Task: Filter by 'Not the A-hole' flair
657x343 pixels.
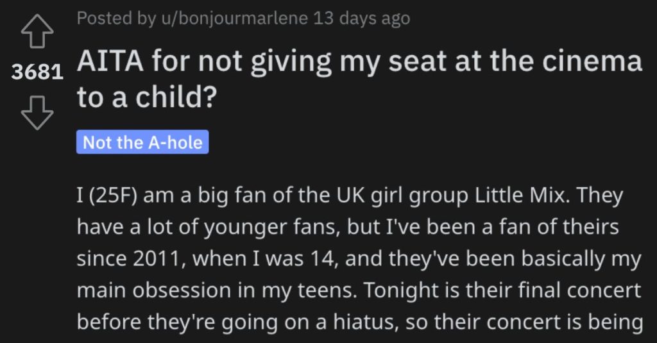Action: (x=142, y=142)
